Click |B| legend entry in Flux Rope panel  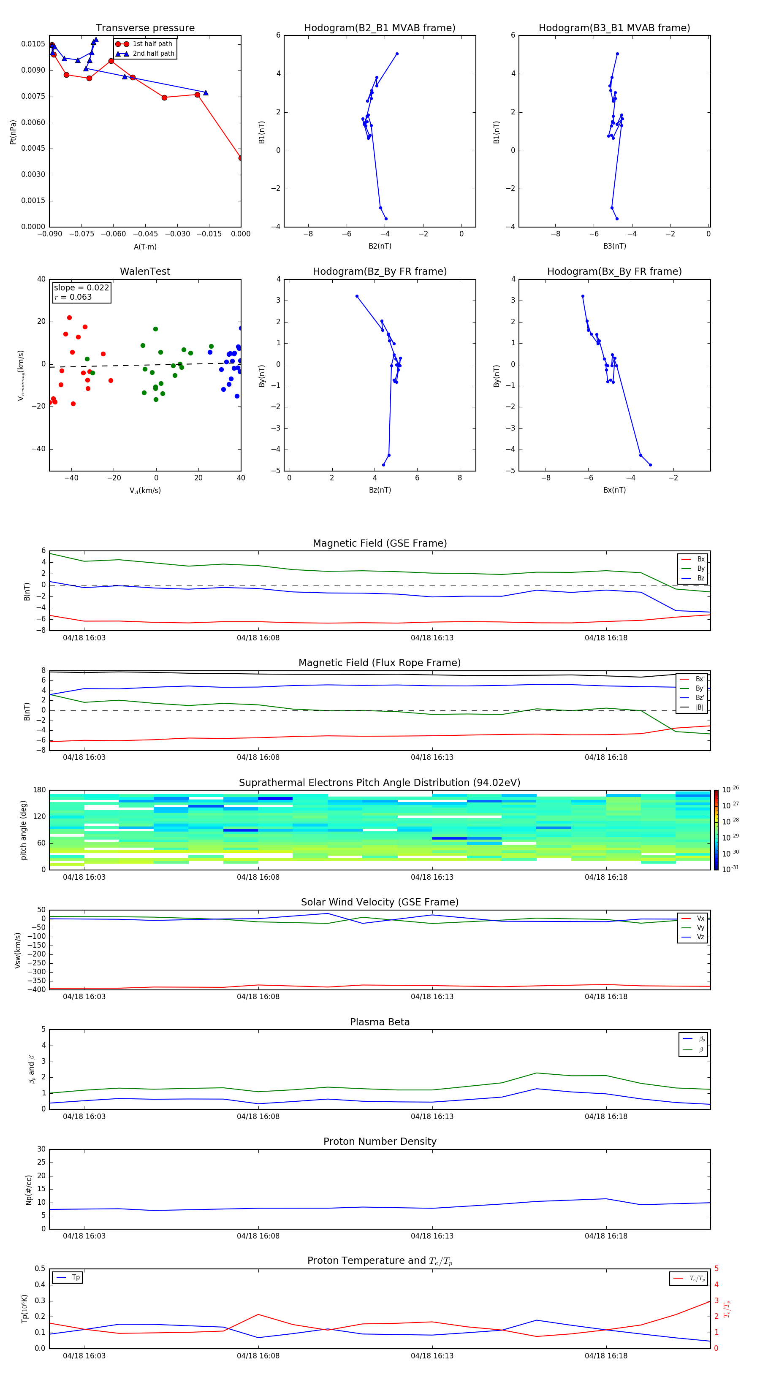[x=692, y=707]
